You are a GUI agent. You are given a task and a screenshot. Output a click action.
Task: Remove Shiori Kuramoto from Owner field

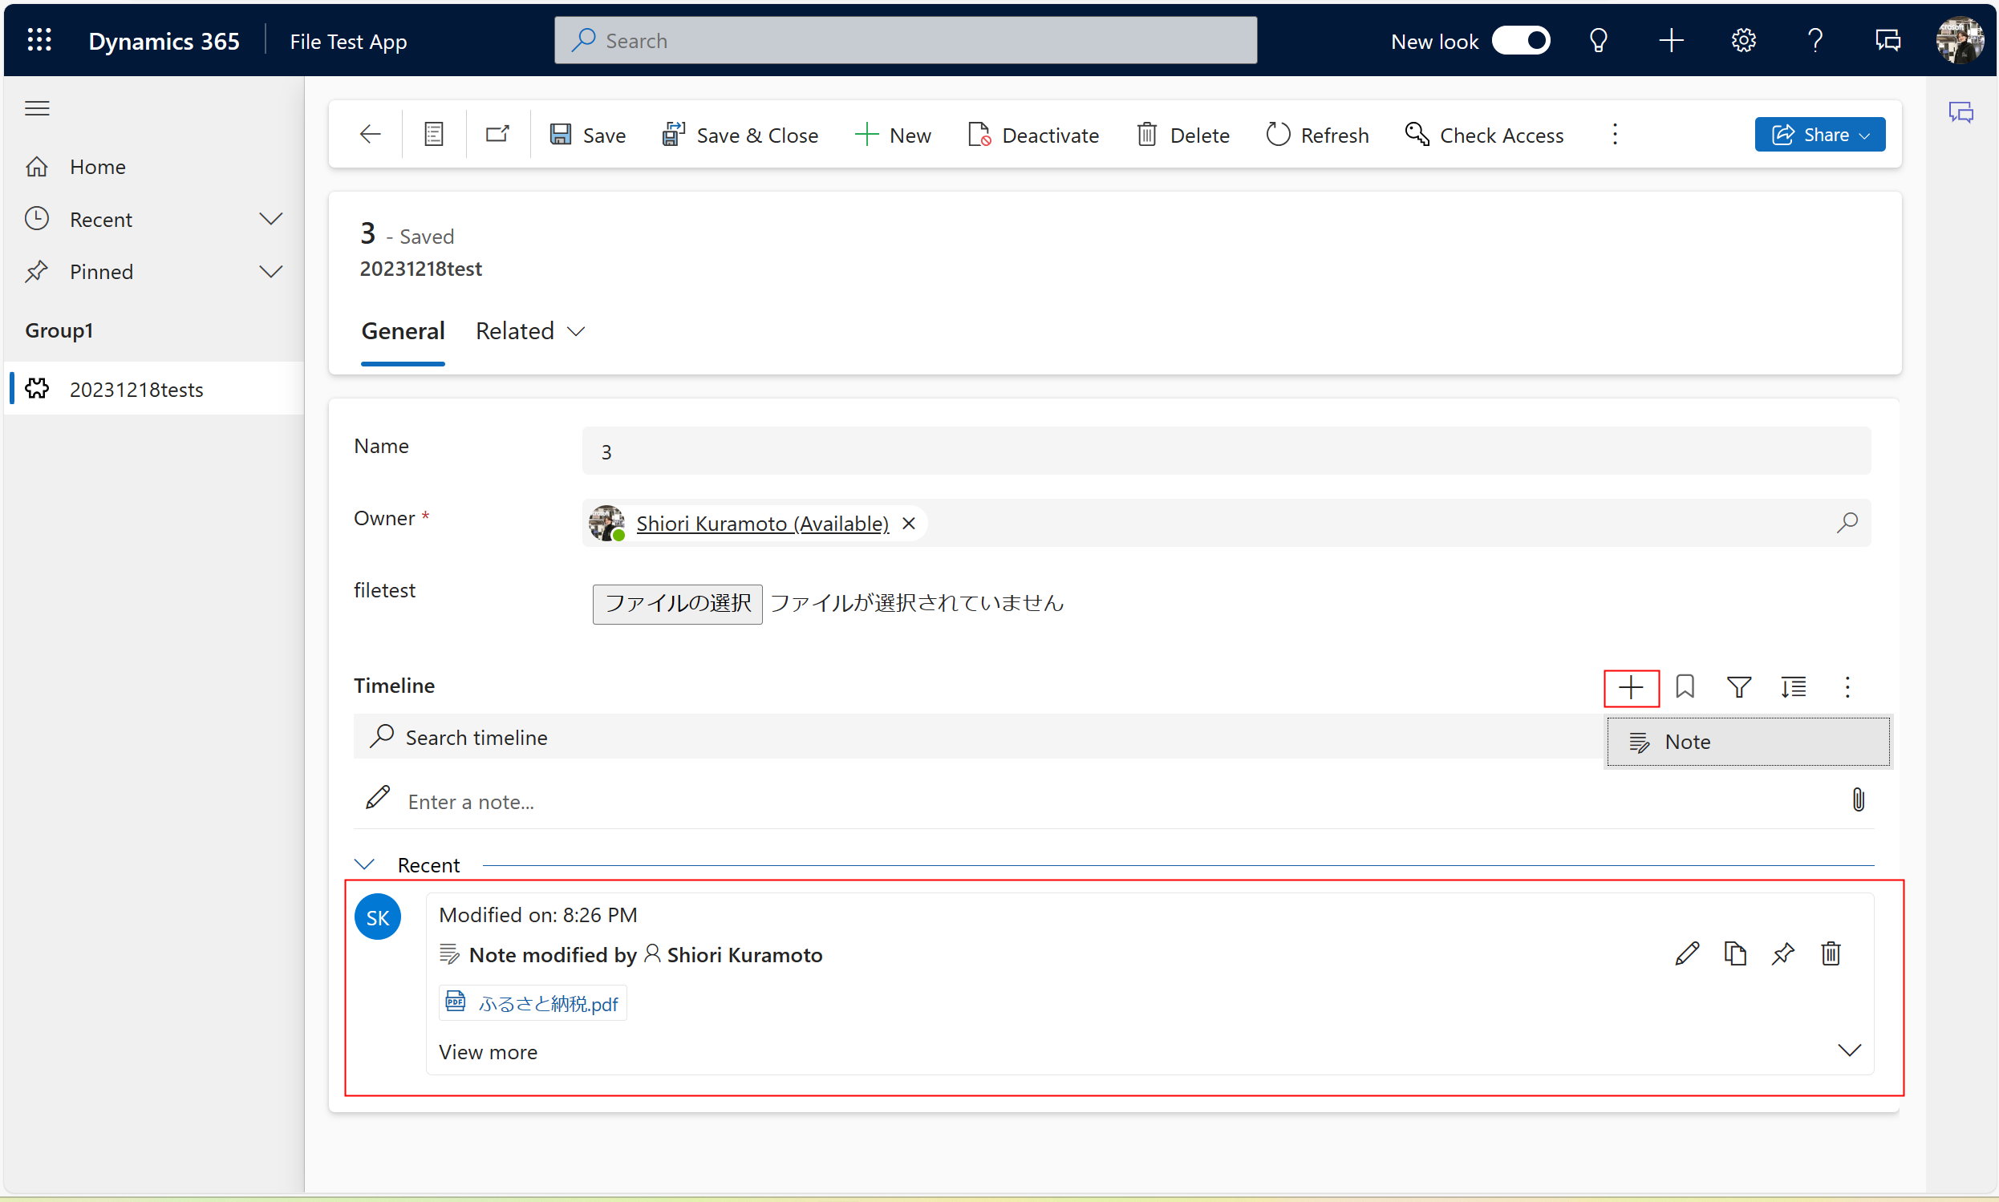pyautogui.click(x=908, y=523)
